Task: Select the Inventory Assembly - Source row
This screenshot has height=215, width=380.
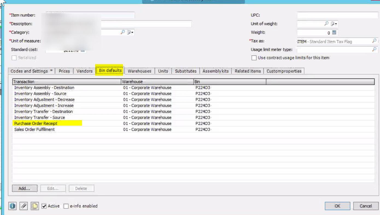Action: (193, 94)
